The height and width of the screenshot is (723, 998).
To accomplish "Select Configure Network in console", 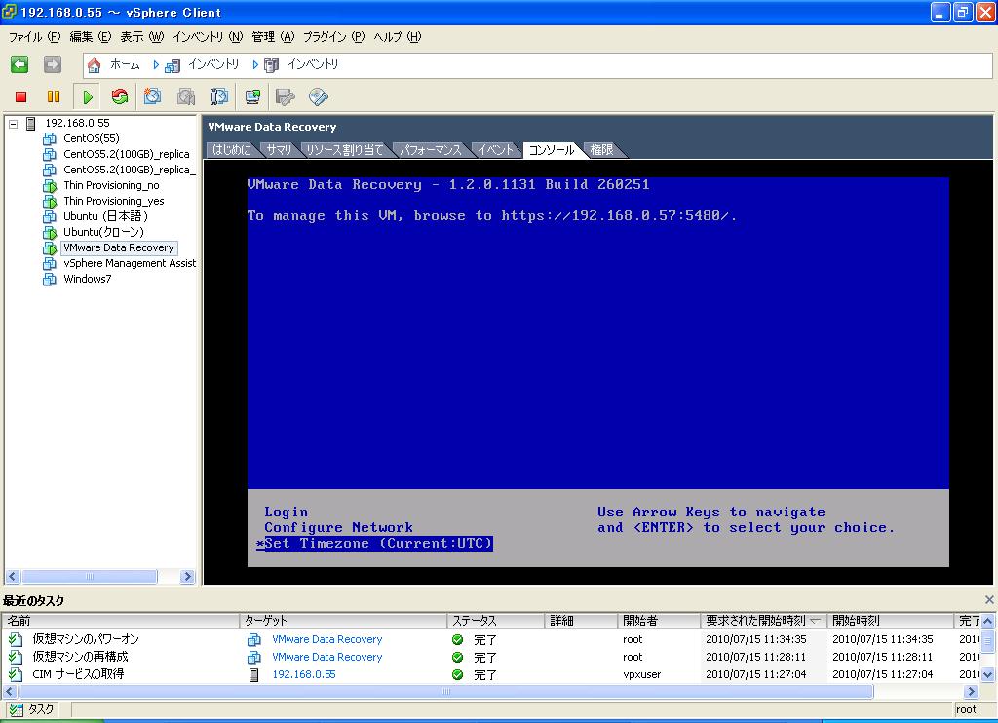I will pos(338,527).
